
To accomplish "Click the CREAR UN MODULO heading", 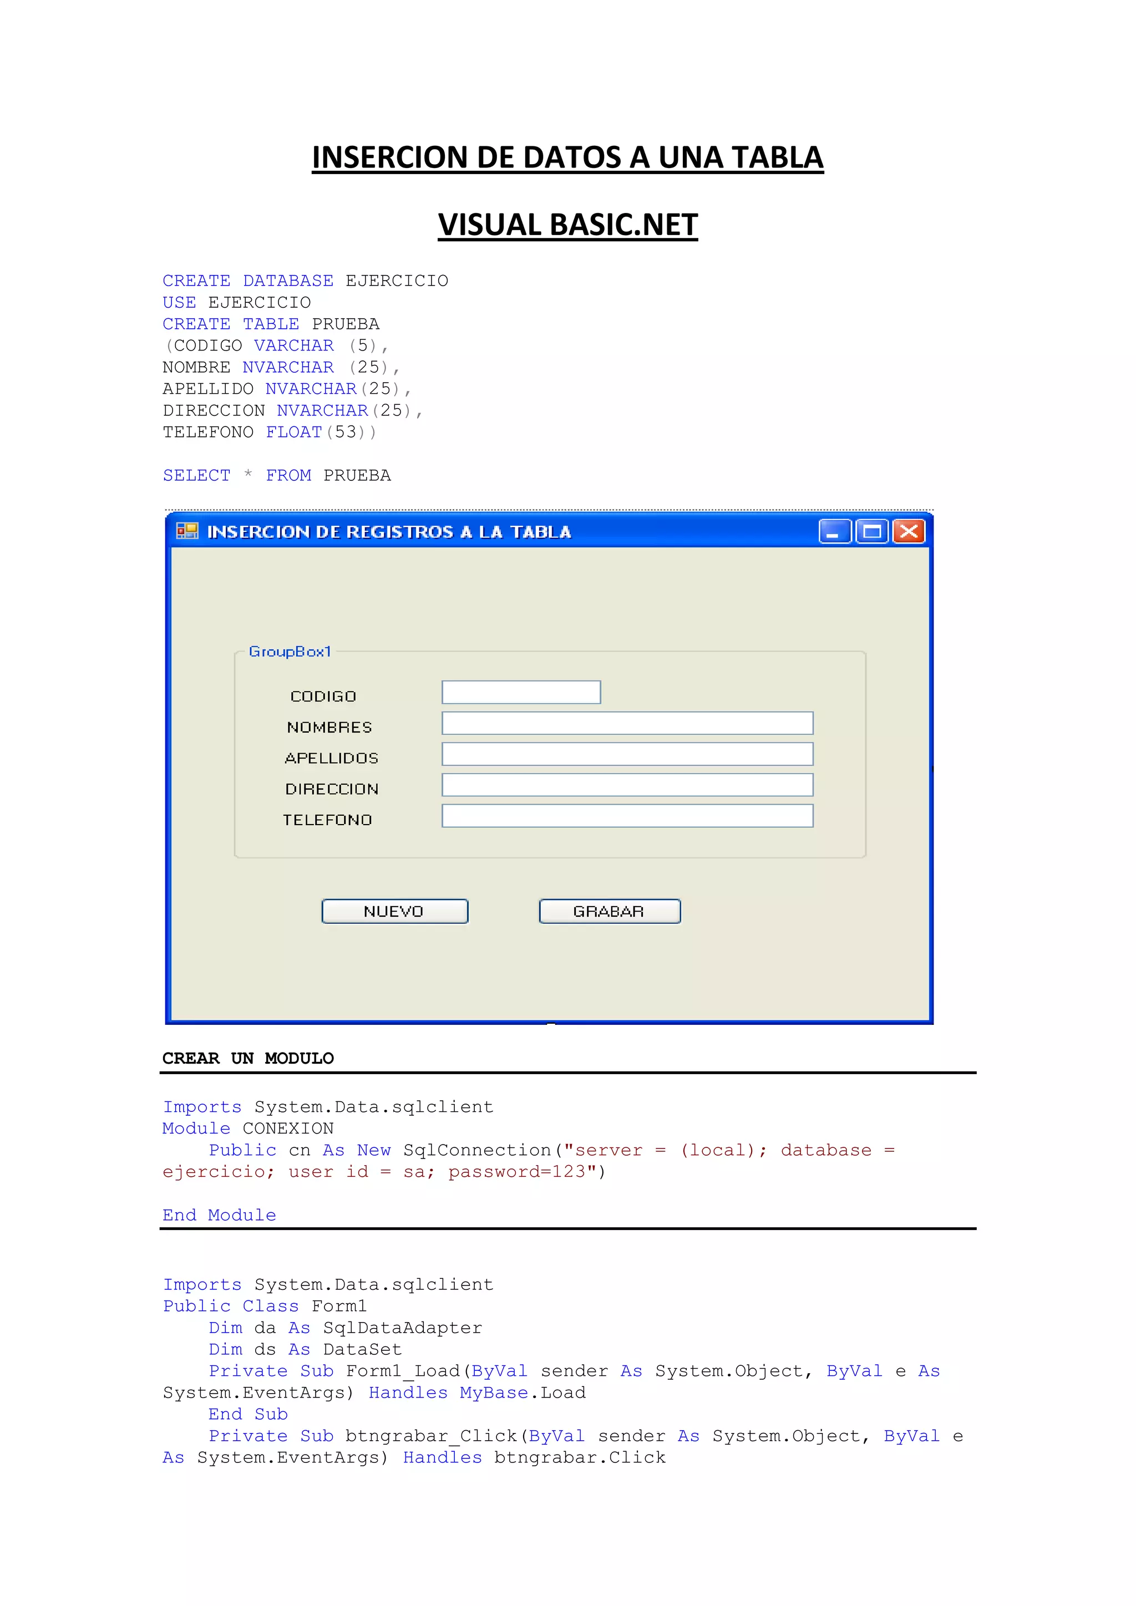I will point(247,1058).
